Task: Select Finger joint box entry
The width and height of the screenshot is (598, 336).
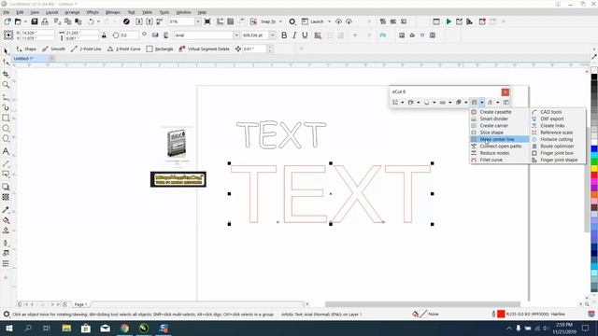Action: [558, 153]
